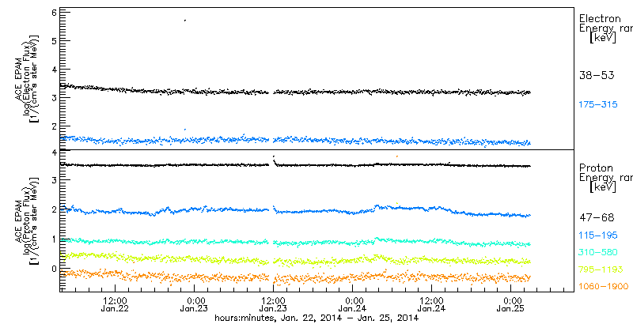Screen dimensions: 633x324
Task: Click the black spike at 12:00 Jan.23 in proton plot
Action: click(x=274, y=160)
